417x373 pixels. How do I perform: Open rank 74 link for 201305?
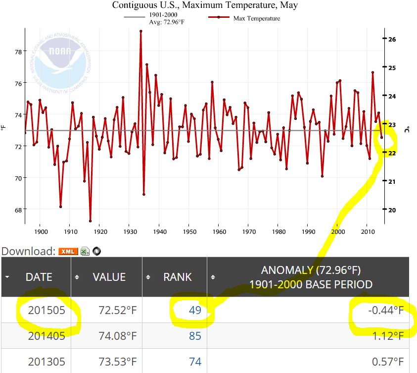tap(195, 362)
